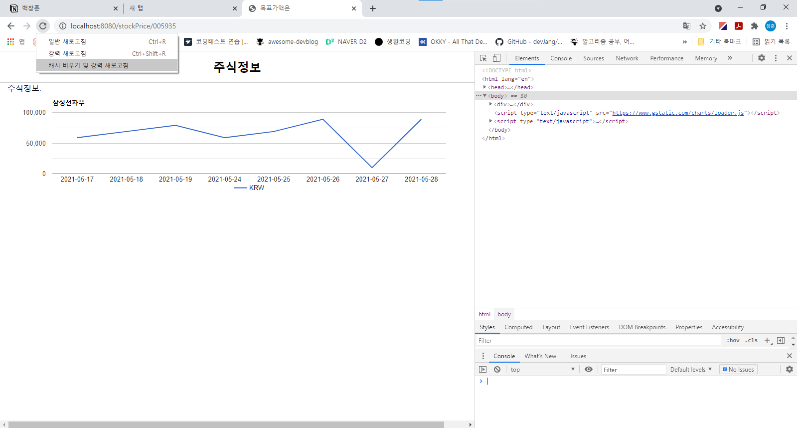Clear console with the ban icon
Image resolution: width=797 pixels, height=428 pixels.
pos(497,370)
